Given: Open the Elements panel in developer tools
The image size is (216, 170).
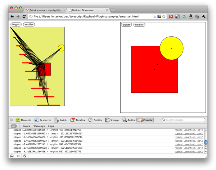Looking at the screenshot, I should coord(23,120).
